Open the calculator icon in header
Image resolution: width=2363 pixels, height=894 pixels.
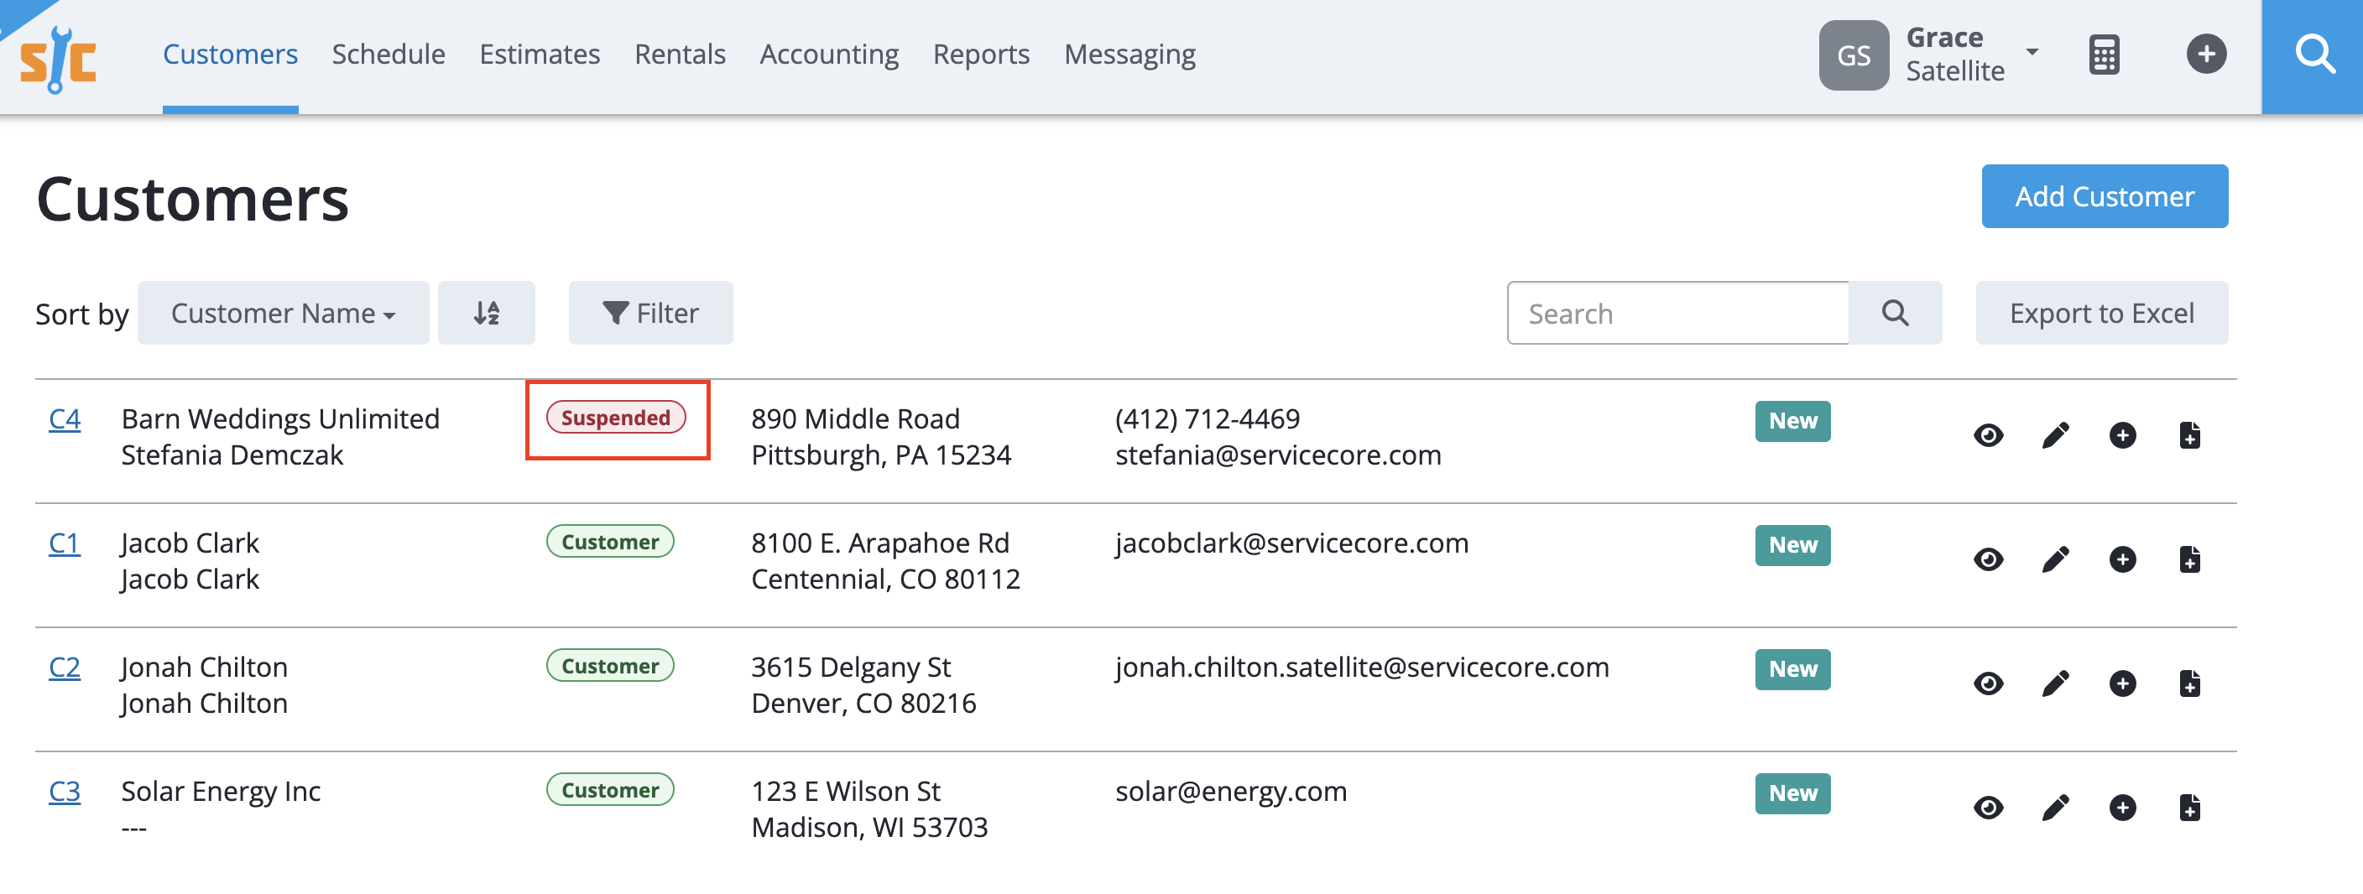click(x=2104, y=55)
